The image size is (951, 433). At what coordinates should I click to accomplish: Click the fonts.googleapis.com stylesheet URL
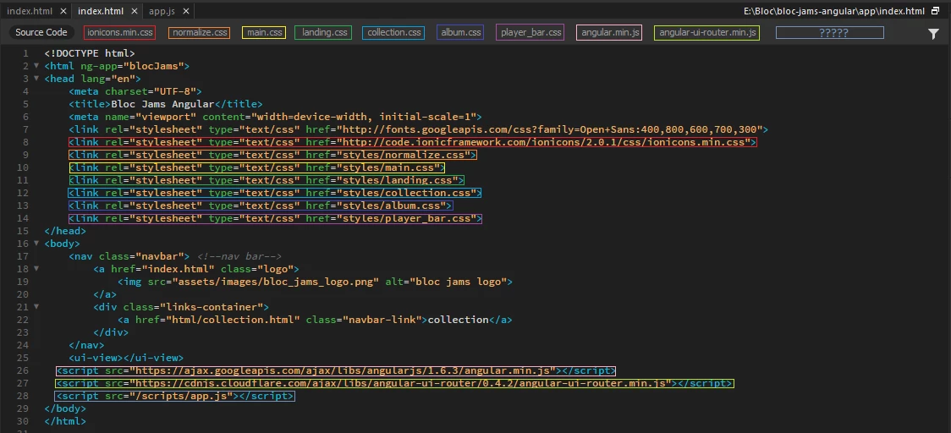click(x=549, y=129)
